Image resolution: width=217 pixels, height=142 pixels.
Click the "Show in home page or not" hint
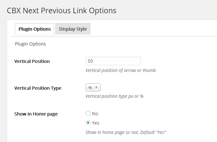point(126,132)
